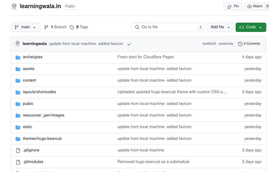Viewport: 269px width, 172px height.
Task: Open 'Uploaded updated hugo-bearcub theme' commit message
Action: [x=172, y=92]
